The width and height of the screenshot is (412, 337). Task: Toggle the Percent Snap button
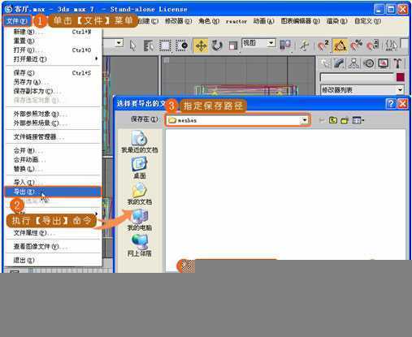(x=357, y=45)
